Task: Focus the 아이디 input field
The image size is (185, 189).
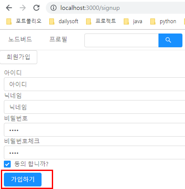Action: (x=95, y=84)
